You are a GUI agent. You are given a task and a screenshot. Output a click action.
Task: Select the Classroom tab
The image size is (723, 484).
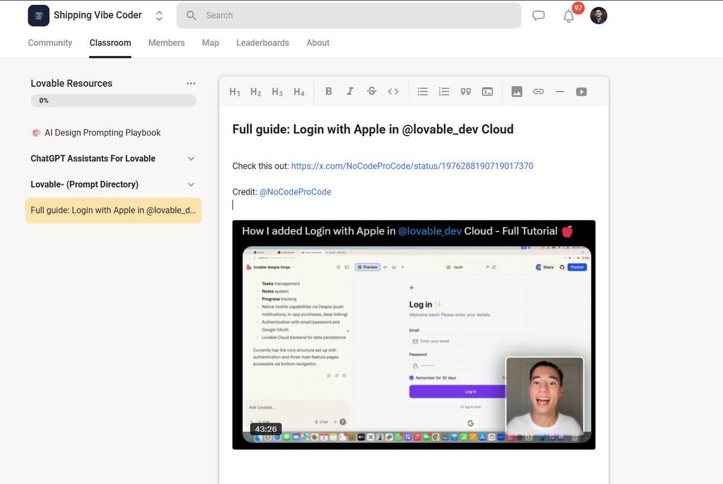pos(110,43)
